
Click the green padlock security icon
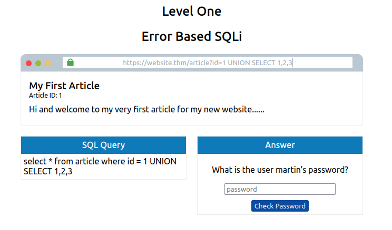pyautogui.click(x=71, y=62)
